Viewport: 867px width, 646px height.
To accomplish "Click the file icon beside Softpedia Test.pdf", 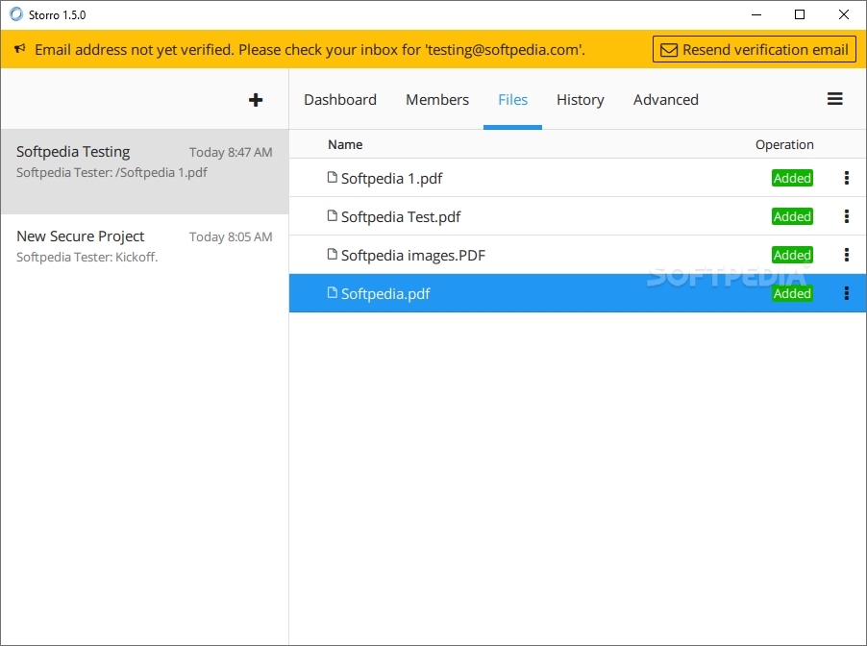I will (x=332, y=215).
